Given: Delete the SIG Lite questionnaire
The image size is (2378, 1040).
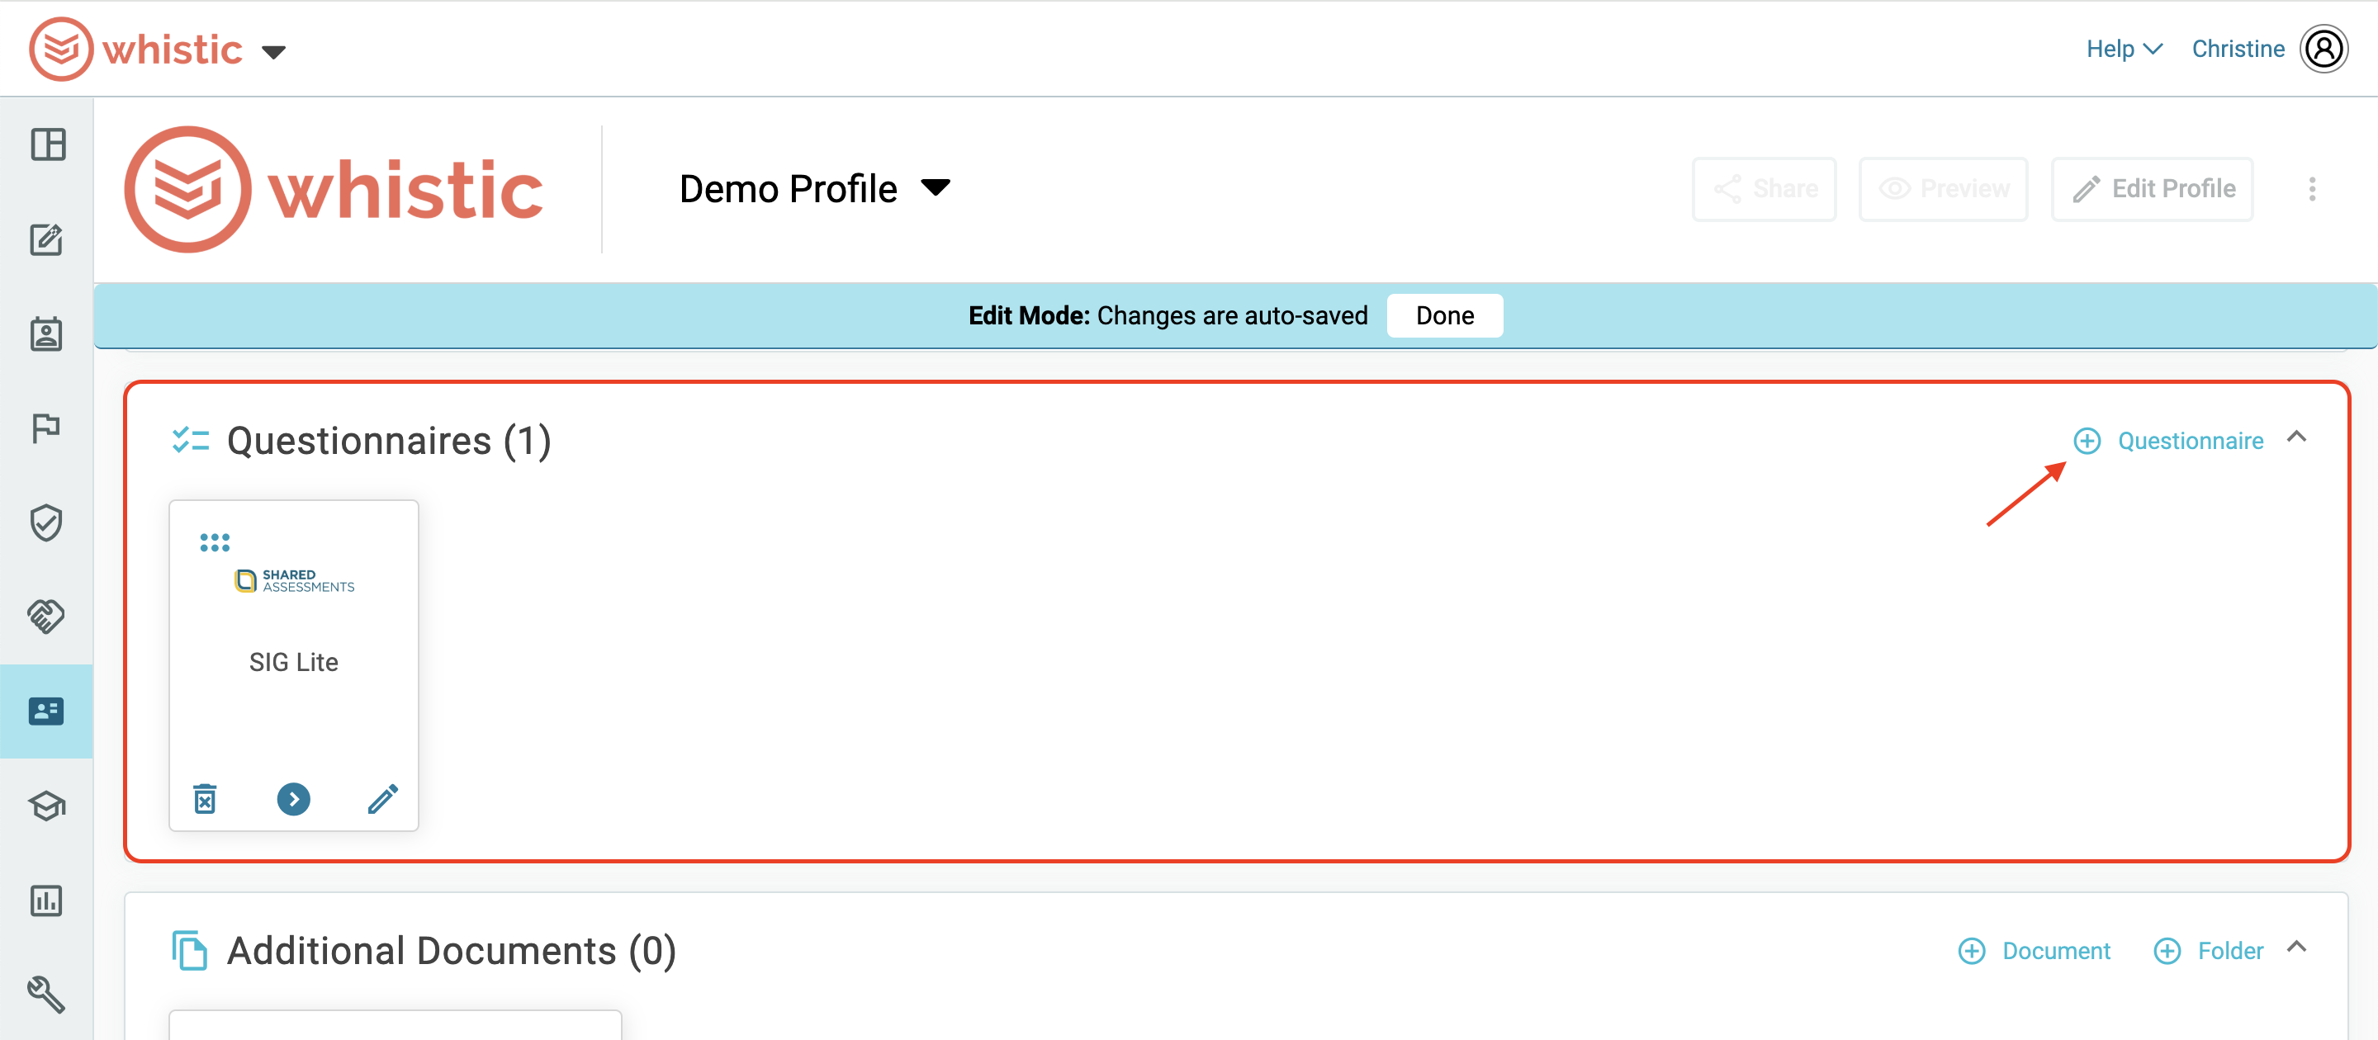Looking at the screenshot, I should tap(206, 799).
